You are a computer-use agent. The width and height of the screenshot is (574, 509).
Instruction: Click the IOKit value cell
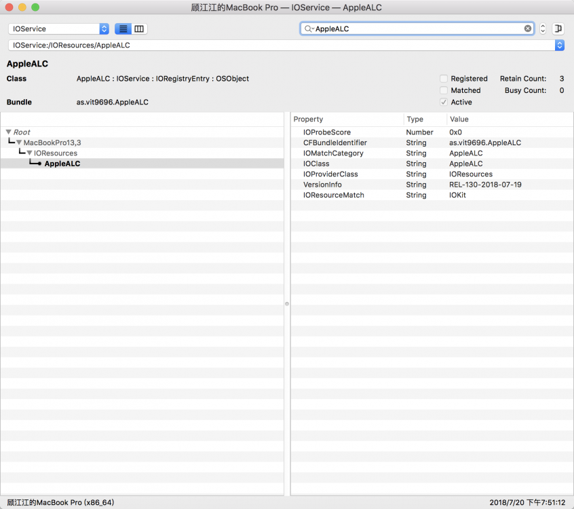click(x=457, y=195)
